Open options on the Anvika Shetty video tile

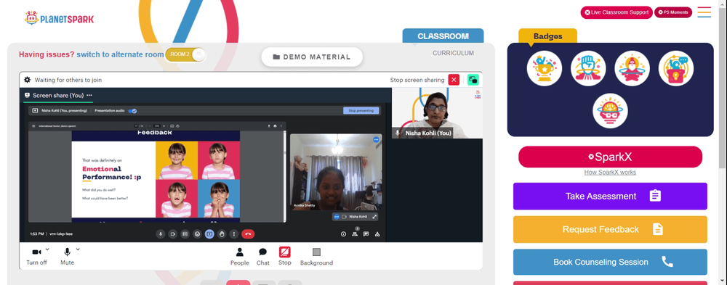point(376,139)
